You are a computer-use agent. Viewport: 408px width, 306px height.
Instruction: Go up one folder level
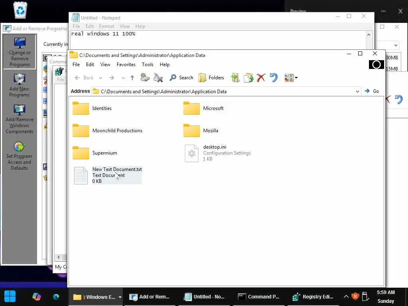[x=132, y=78]
